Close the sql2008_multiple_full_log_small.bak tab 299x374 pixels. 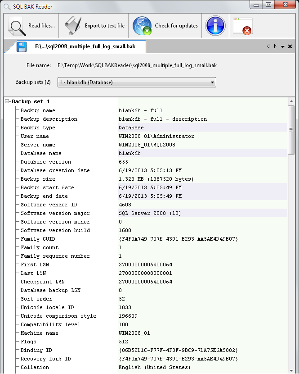click(x=290, y=46)
